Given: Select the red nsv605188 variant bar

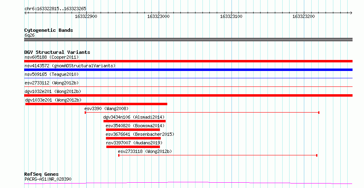Looking at the screenshot, I should tap(188, 61).
